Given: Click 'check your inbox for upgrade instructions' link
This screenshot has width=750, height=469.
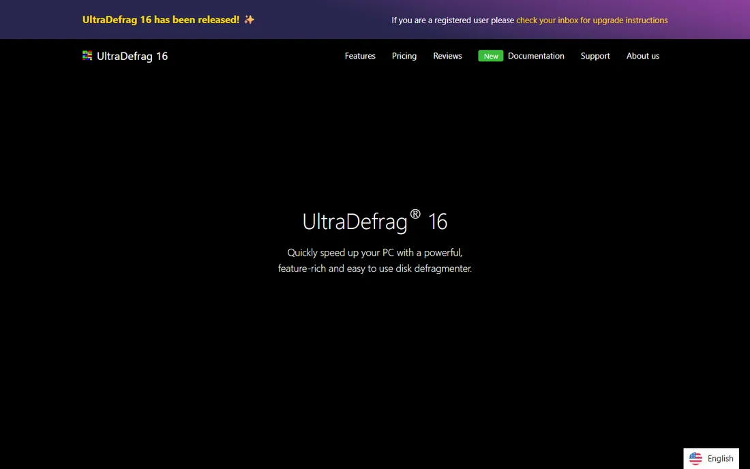Looking at the screenshot, I should pos(592,20).
